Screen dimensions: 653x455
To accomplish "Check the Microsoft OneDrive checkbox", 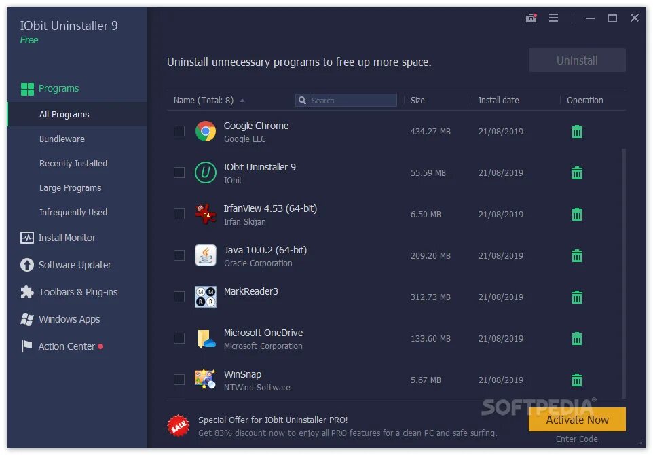I will coord(179,338).
